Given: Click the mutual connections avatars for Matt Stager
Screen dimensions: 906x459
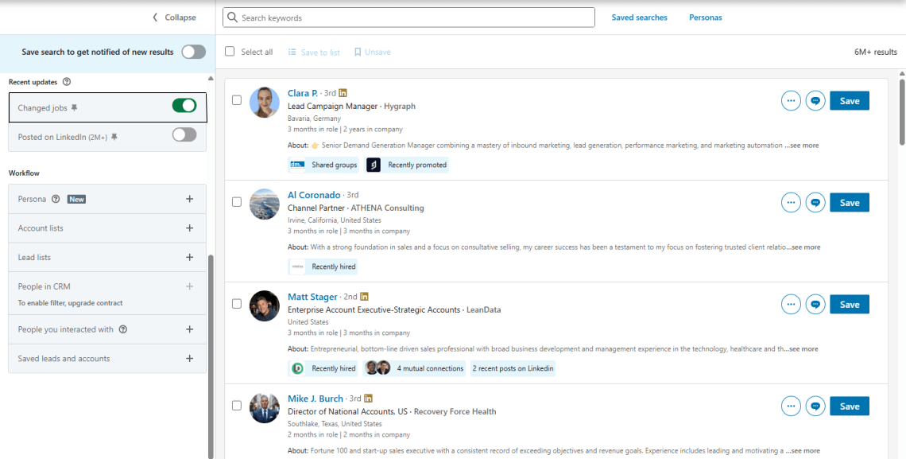Looking at the screenshot, I should (378, 368).
